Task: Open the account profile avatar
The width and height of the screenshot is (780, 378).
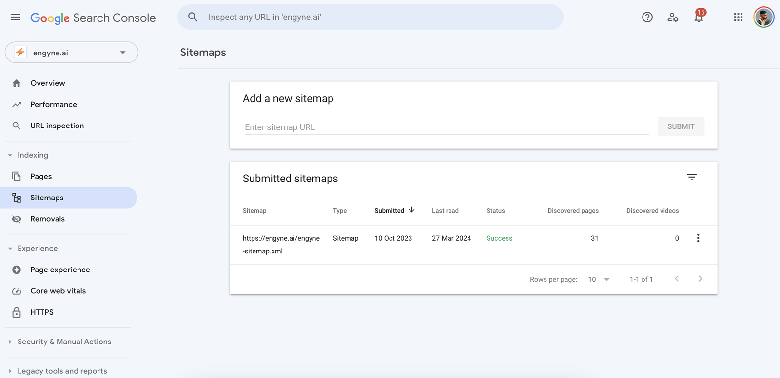Action: 764,18
